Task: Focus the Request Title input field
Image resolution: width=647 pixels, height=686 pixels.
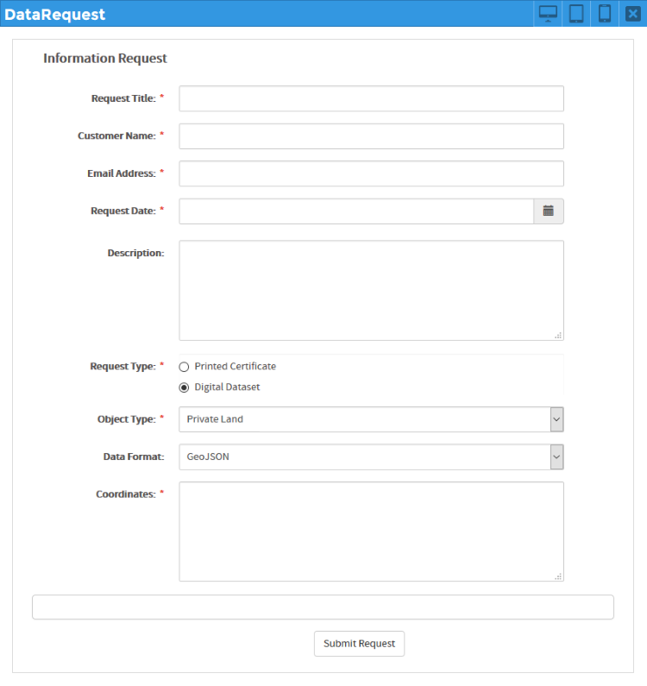Action: 372,98
